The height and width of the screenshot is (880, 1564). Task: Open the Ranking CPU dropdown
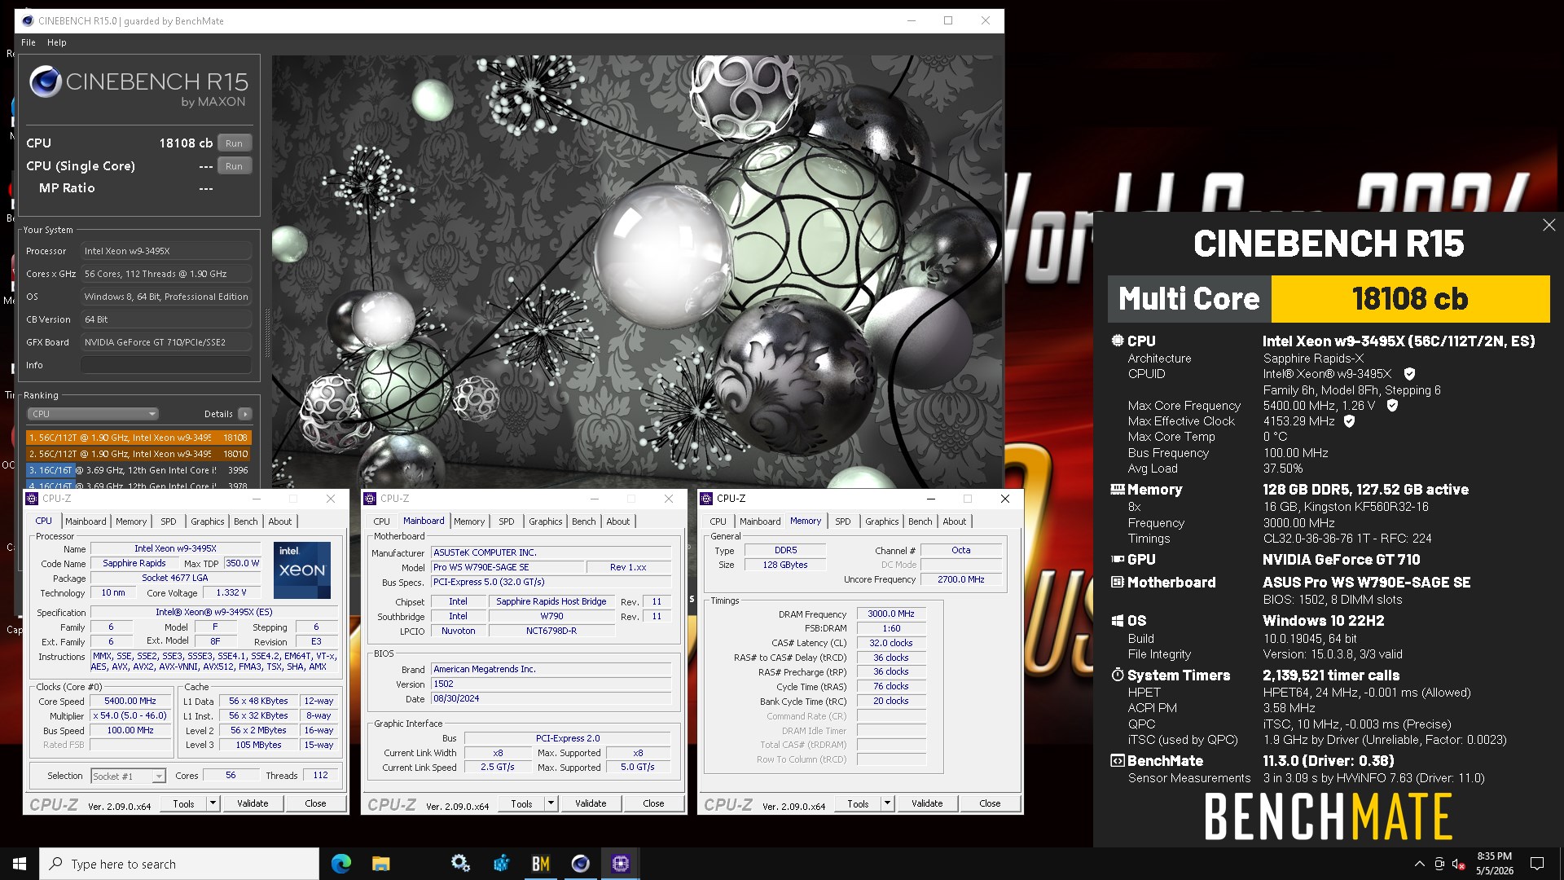[93, 414]
